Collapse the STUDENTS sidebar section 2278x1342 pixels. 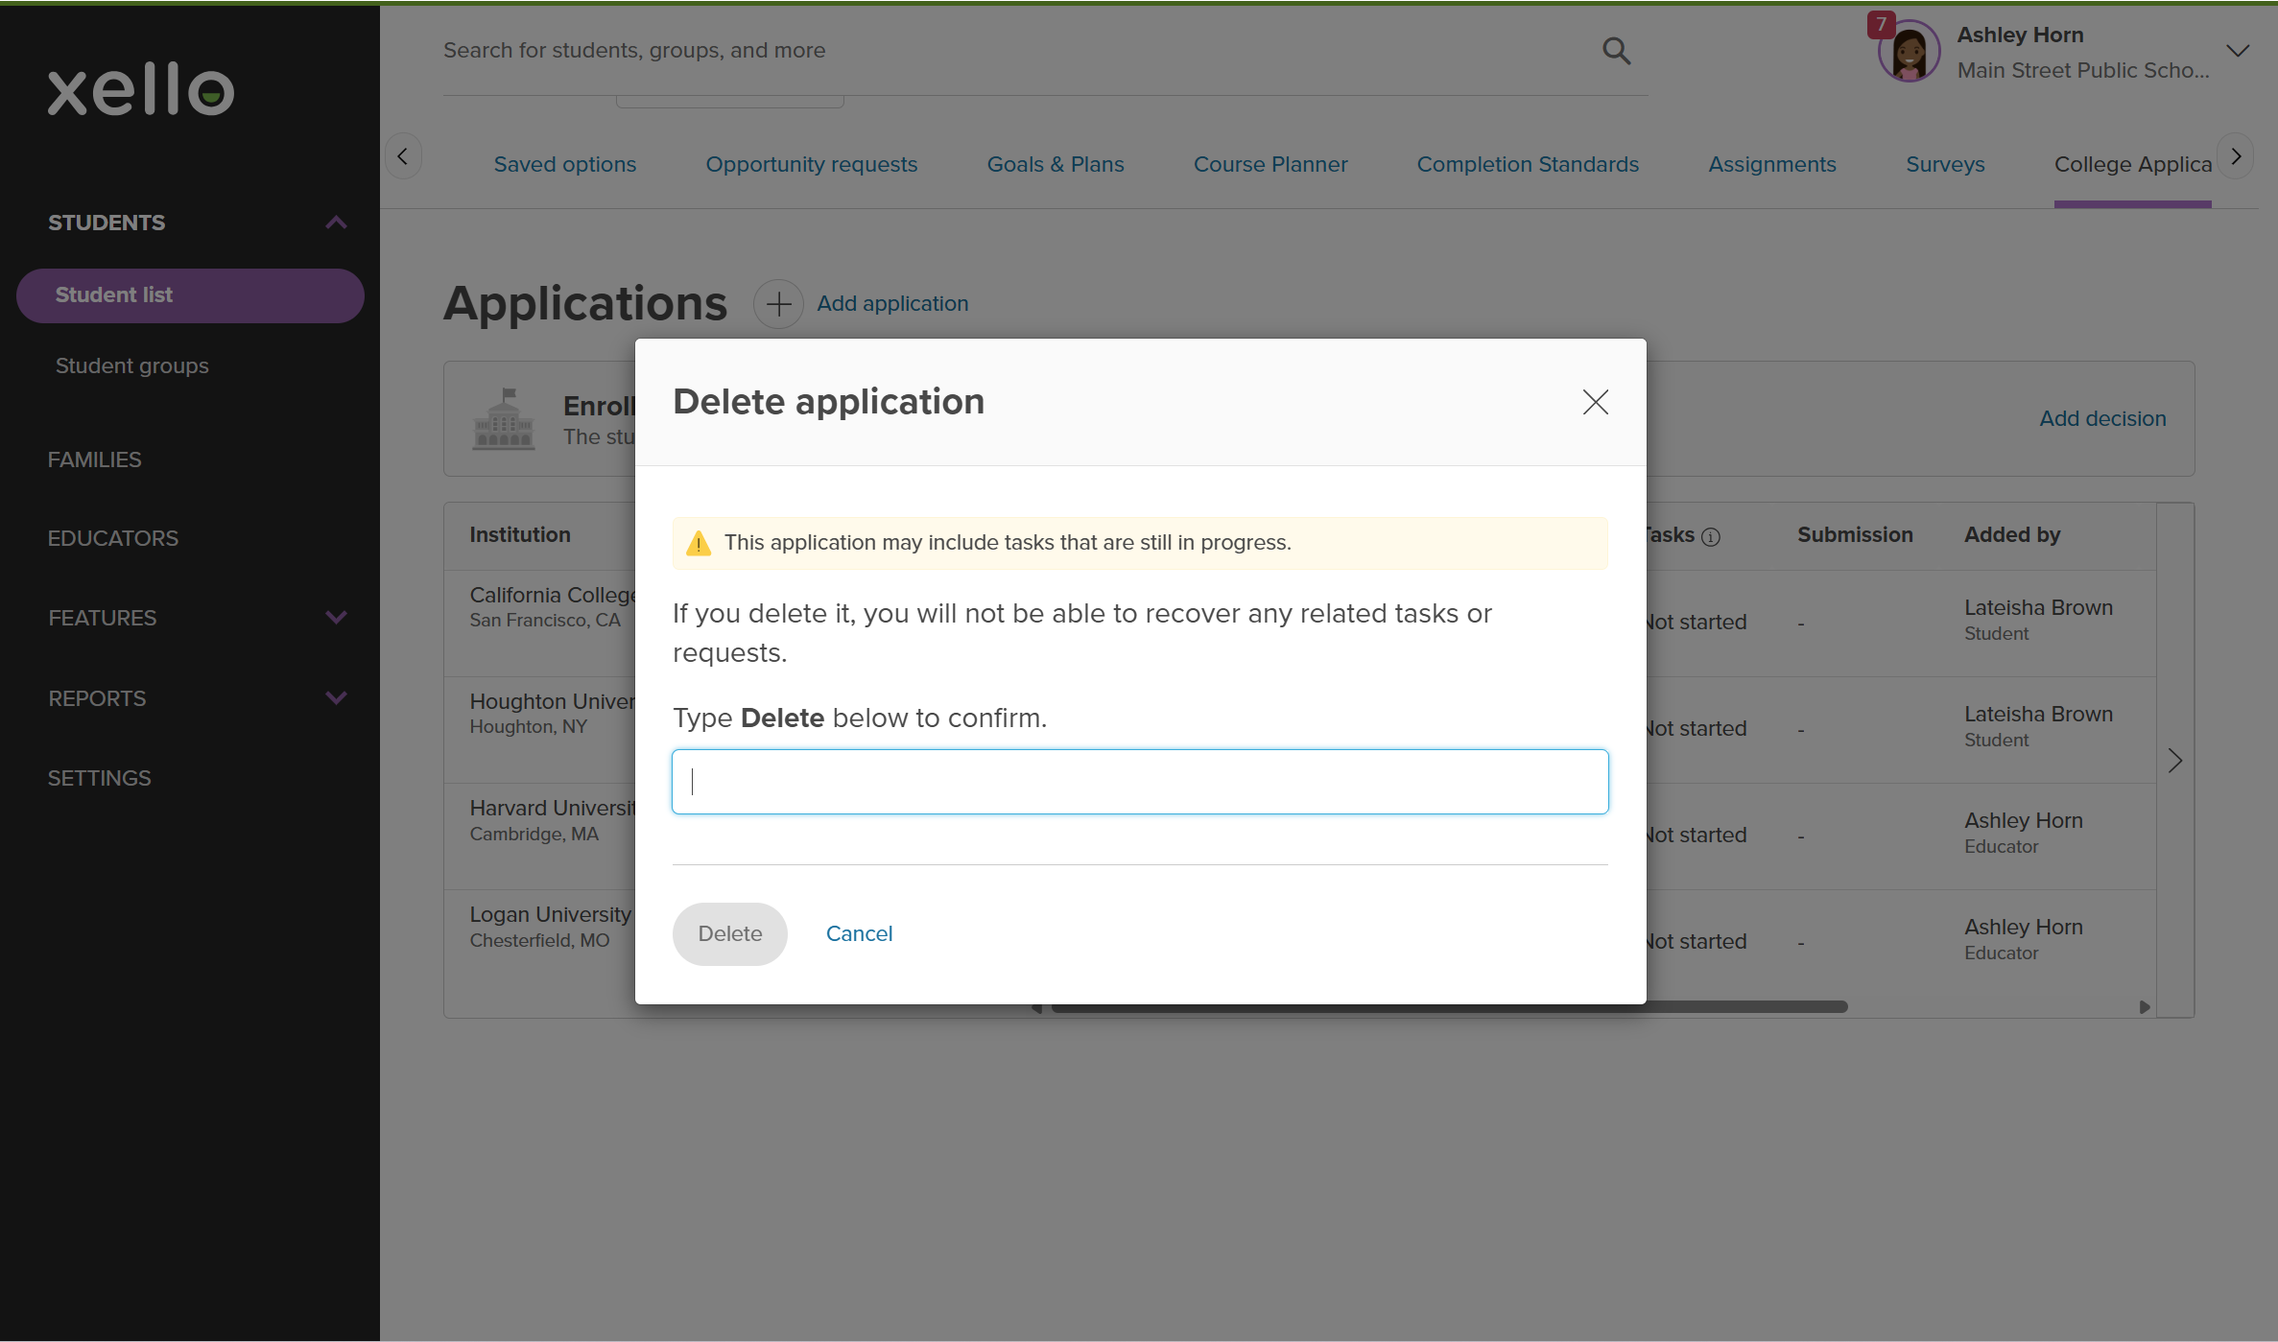tap(336, 223)
